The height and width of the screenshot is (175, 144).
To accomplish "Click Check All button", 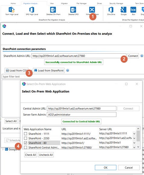I will pyautogui.click(x=30, y=155).
